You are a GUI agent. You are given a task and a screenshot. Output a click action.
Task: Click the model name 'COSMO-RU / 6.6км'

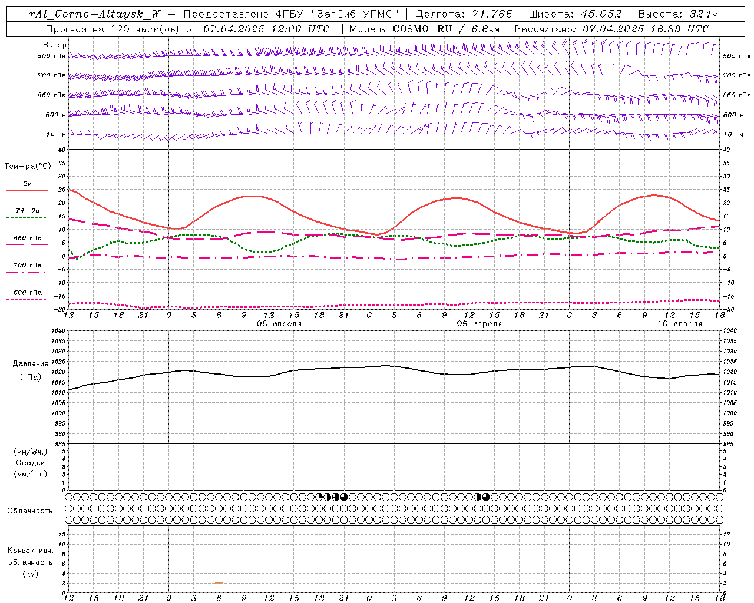point(447,29)
